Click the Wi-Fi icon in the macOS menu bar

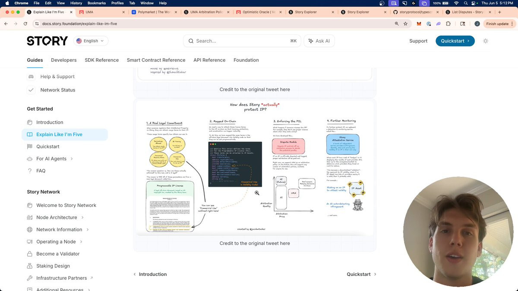[x=456, y=3]
